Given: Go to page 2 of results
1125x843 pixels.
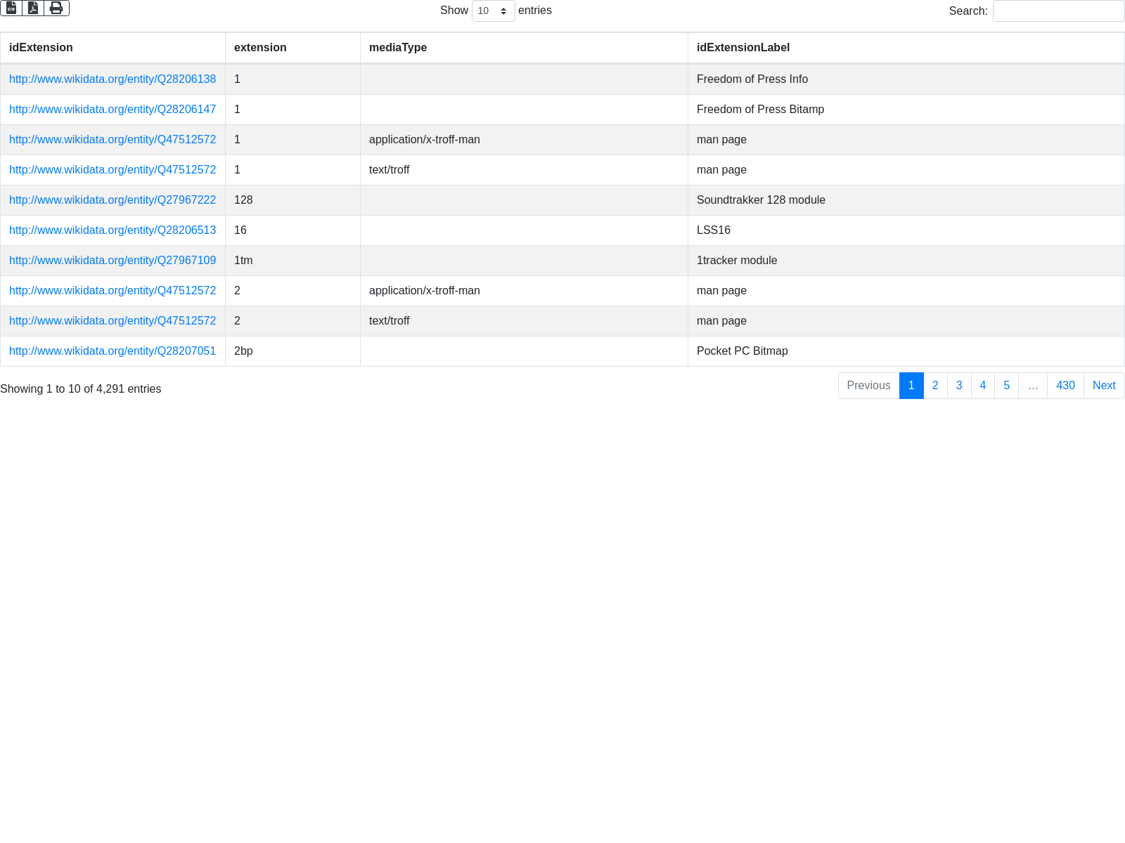Looking at the screenshot, I should click(x=935, y=386).
